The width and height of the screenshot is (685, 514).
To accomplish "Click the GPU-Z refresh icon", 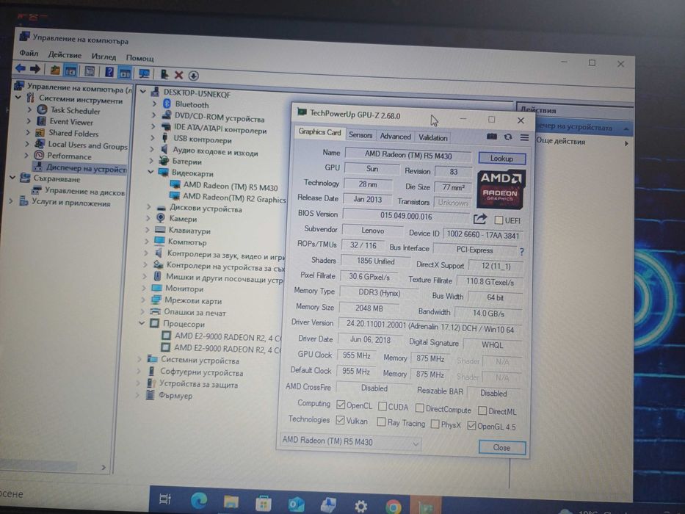I will point(507,137).
